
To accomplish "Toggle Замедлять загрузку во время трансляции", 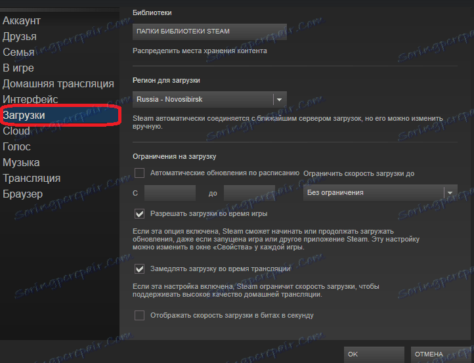I will pos(139,268).
